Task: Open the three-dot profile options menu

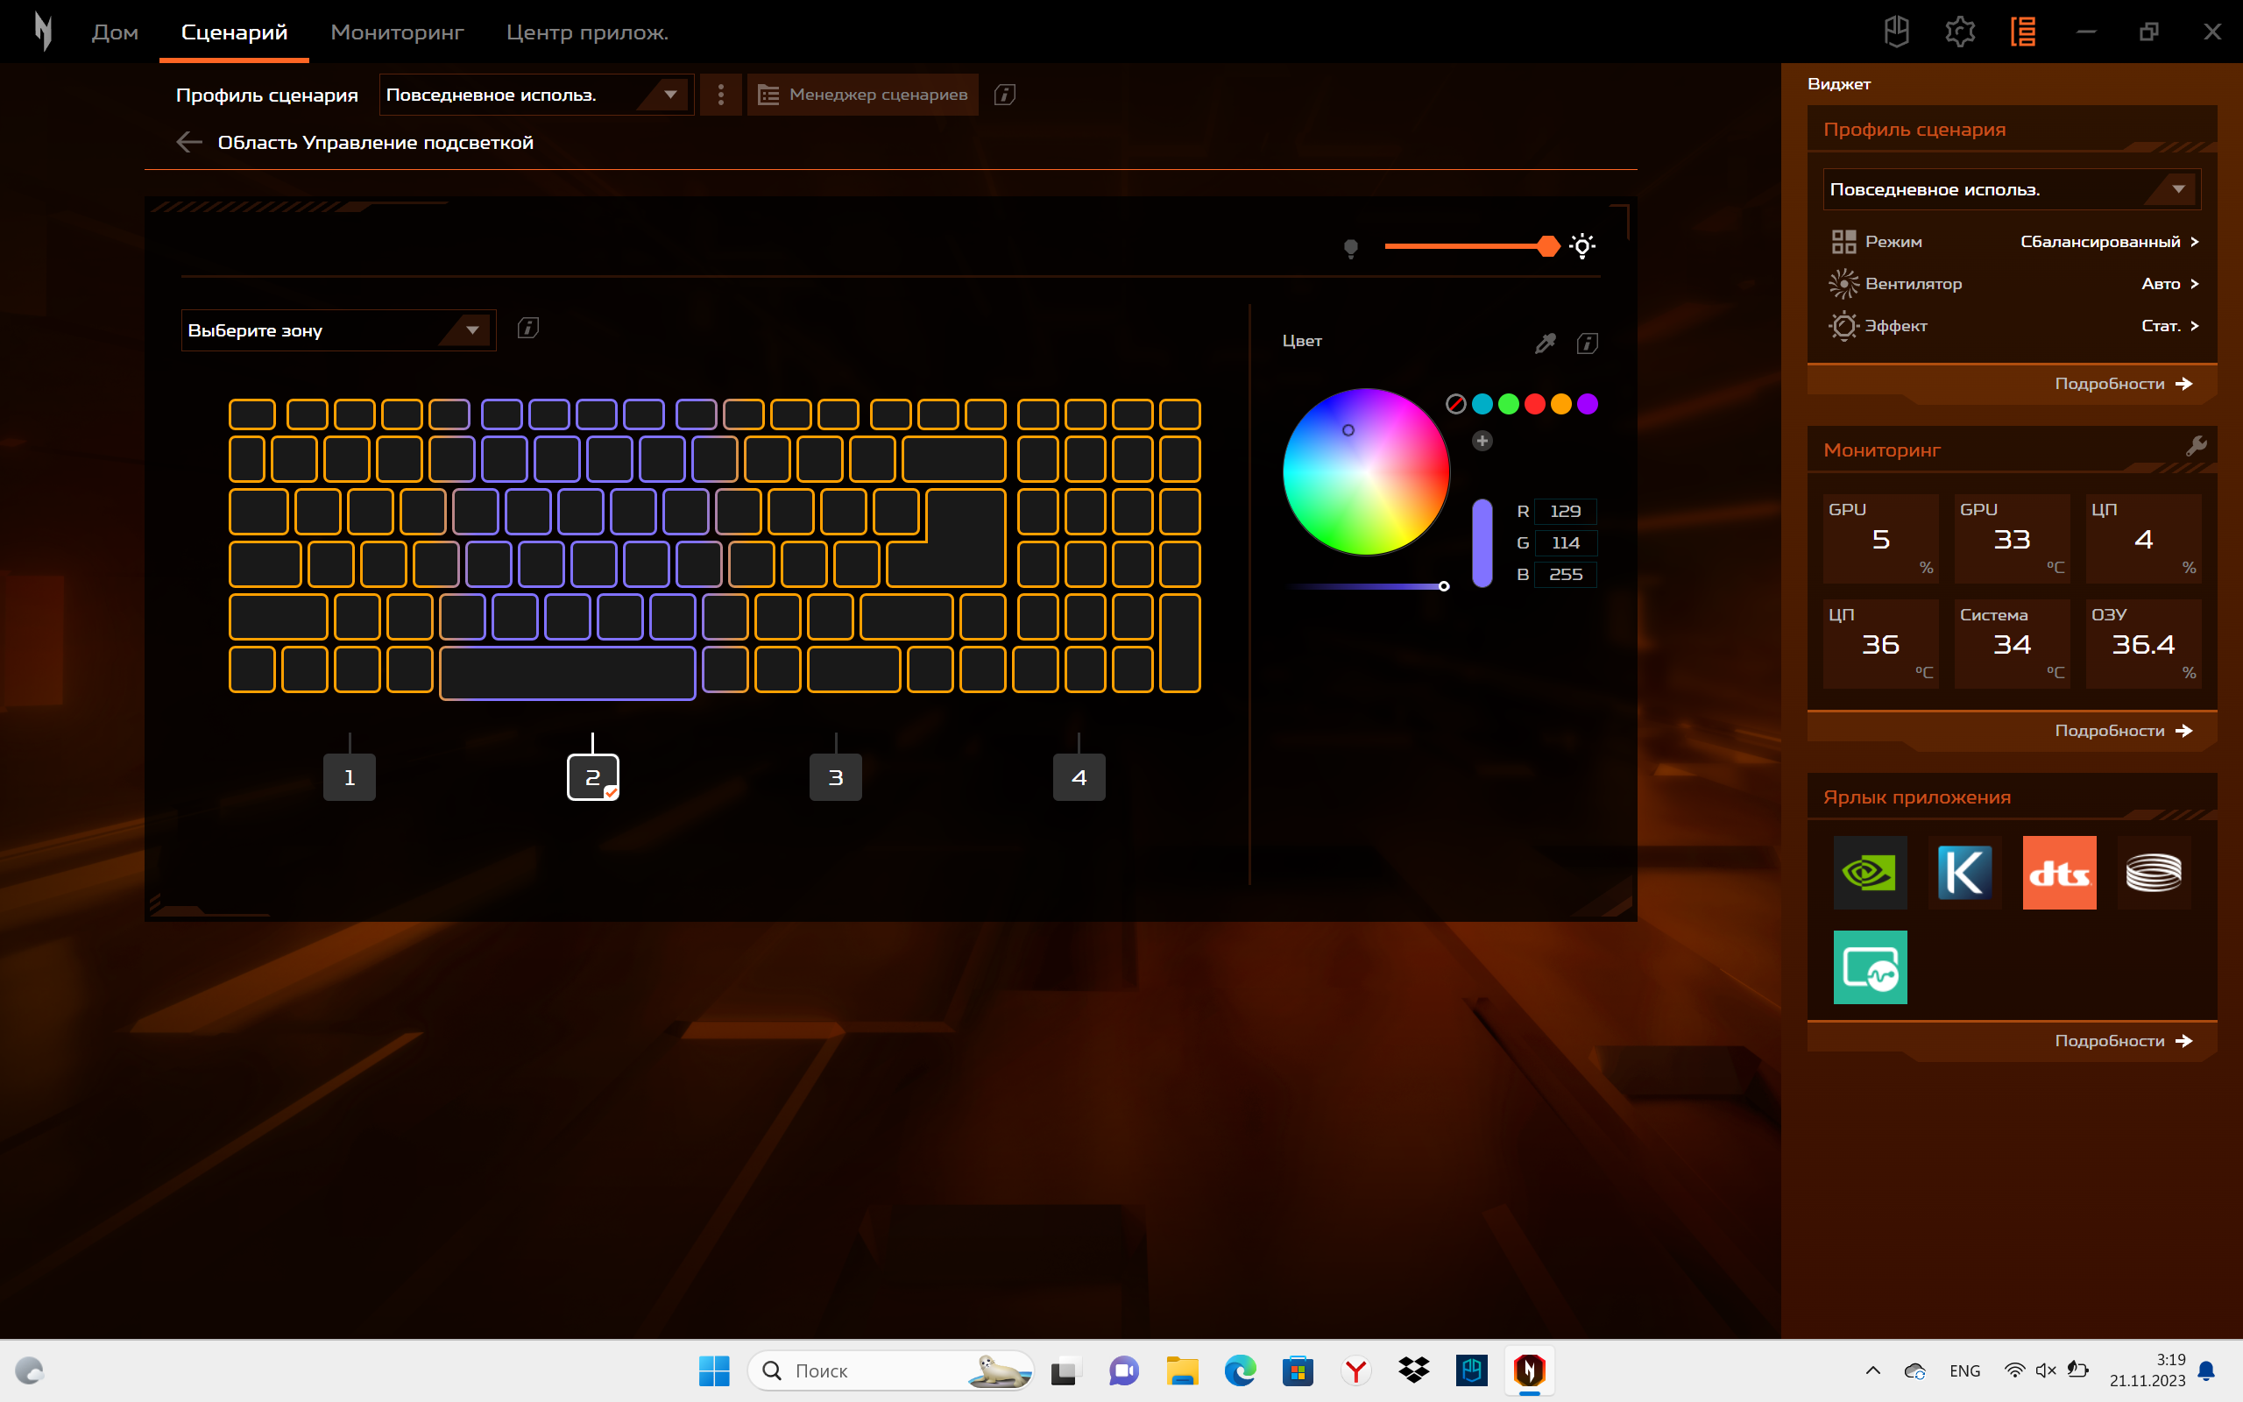Action: [721, 95]
